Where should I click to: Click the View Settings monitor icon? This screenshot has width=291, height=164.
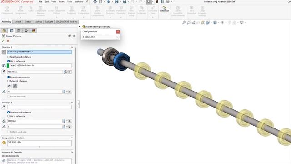[241, 23]
